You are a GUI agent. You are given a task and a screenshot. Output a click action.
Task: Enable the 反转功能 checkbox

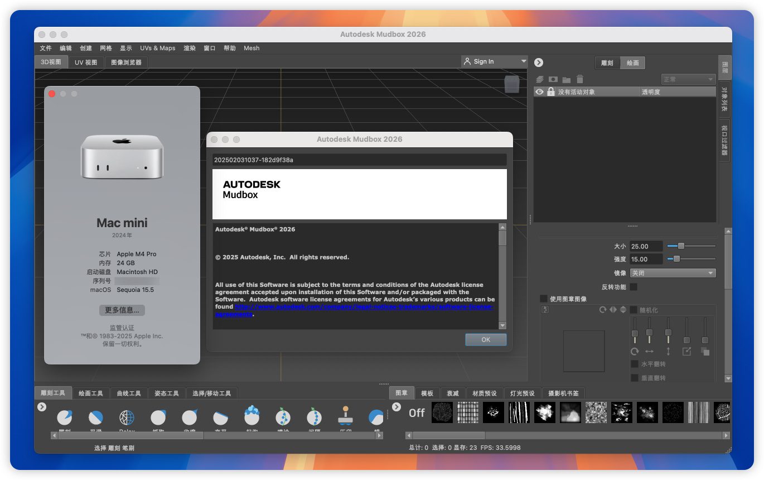tap(634, 287)
